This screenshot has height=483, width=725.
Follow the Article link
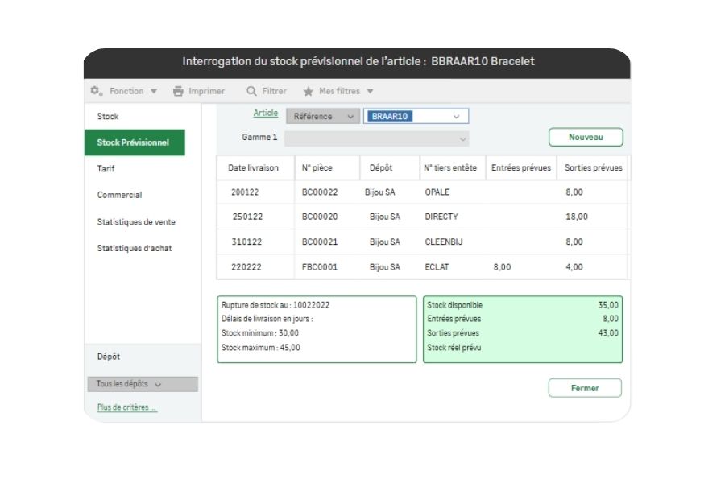[x=265, y=114]
